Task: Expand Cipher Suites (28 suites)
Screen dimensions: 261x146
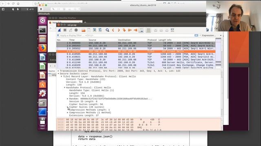Action: [68, 107]
